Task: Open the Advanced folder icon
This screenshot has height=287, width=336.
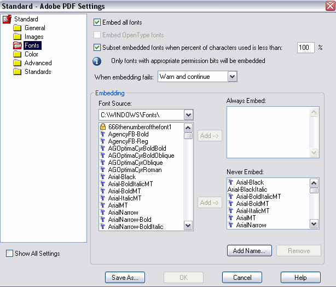Action: (17, 63)
